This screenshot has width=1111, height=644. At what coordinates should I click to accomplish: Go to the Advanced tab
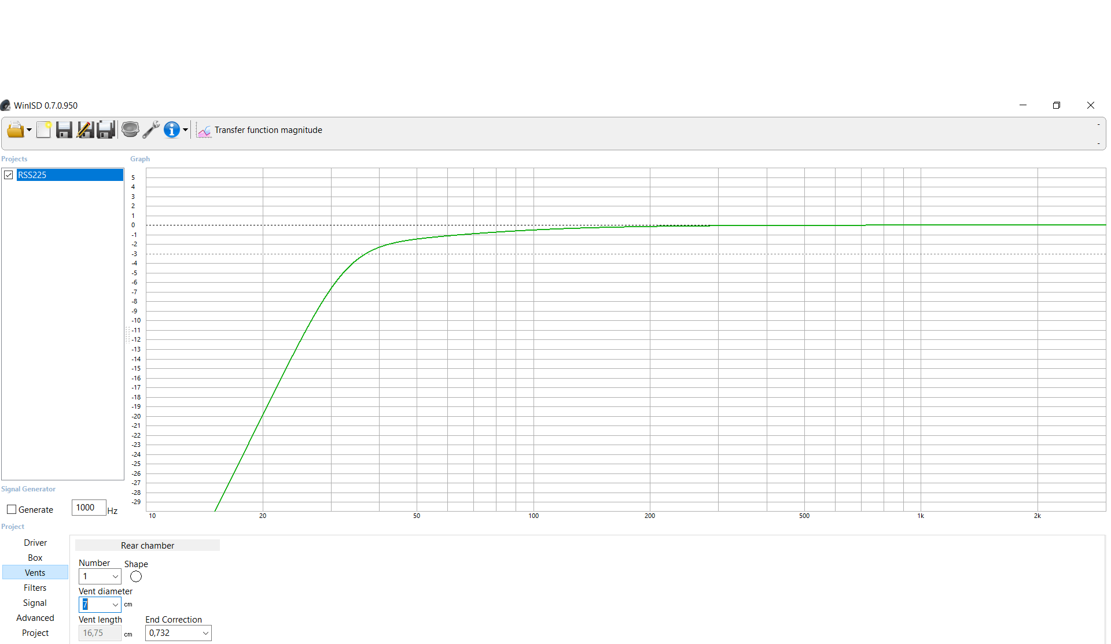tap(35, 618)
